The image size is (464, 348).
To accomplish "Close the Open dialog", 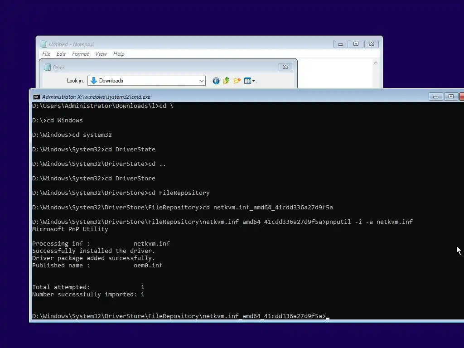I will [285, 67].
